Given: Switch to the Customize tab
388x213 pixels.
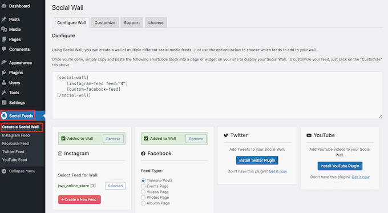Looking at the screenshot, I should coord(105,22).
